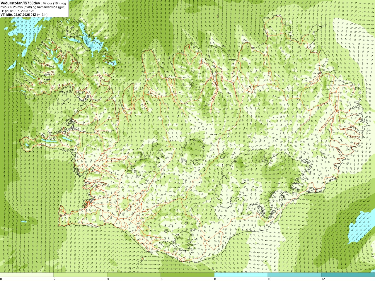Click the "Vindur (10m) og" label
This screenshot has width=375, height=281.
pos(54,3)
